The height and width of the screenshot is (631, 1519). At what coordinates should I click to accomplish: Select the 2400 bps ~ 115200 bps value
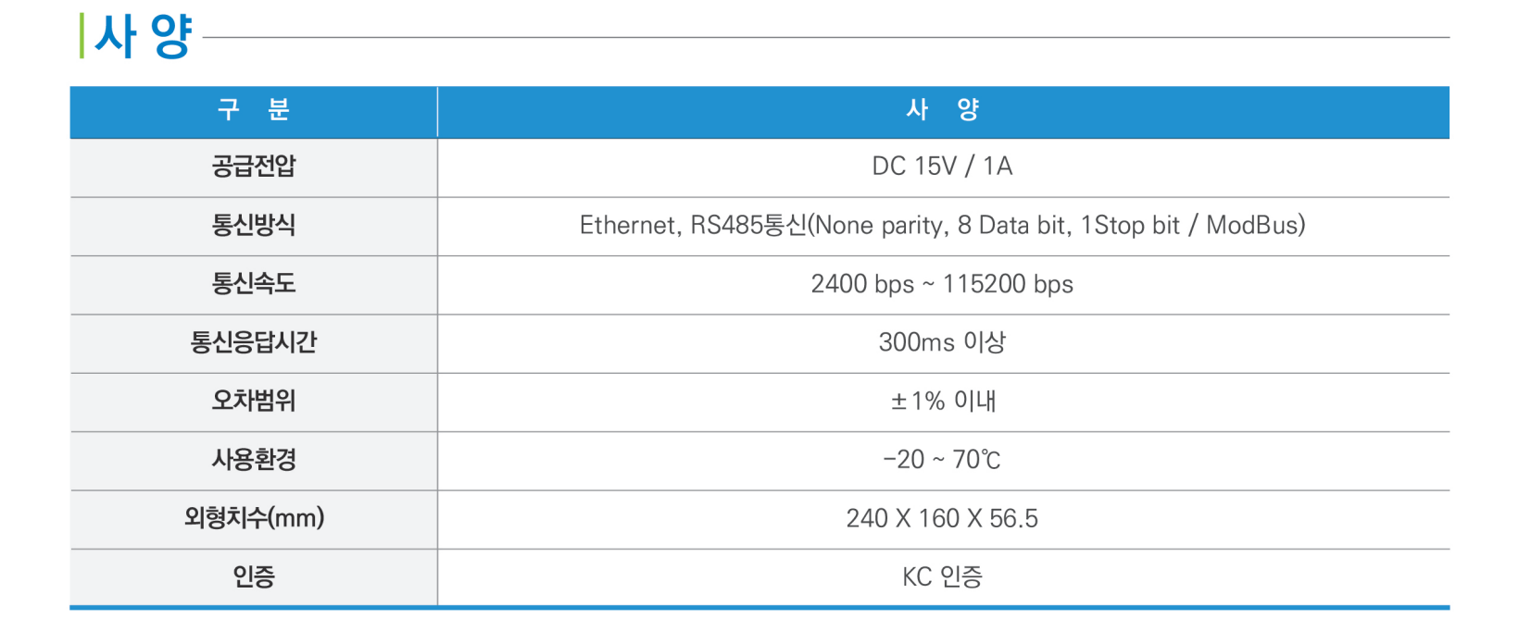pyautogui.click(x=942, y=284)
